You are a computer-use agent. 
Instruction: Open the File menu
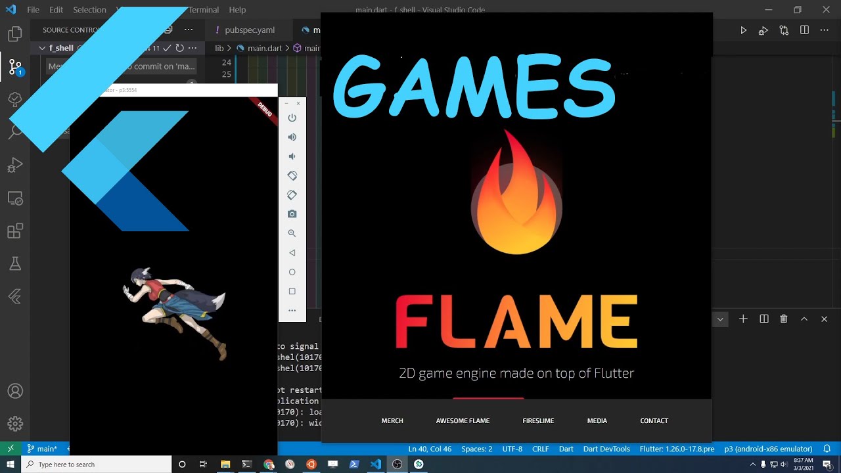(x=33, y=10)
